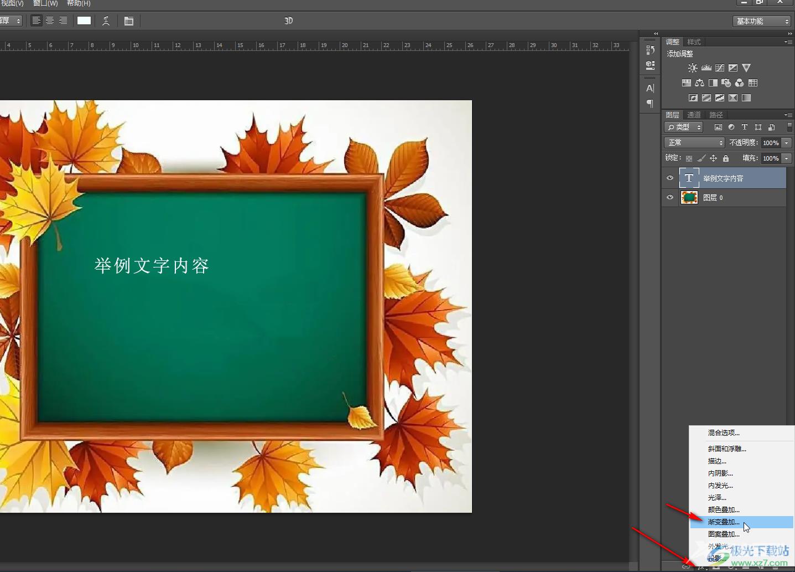Toggle type layer filter
This screenshot has height=572, width=795.
pyautogui.click(x=745, y=127)
